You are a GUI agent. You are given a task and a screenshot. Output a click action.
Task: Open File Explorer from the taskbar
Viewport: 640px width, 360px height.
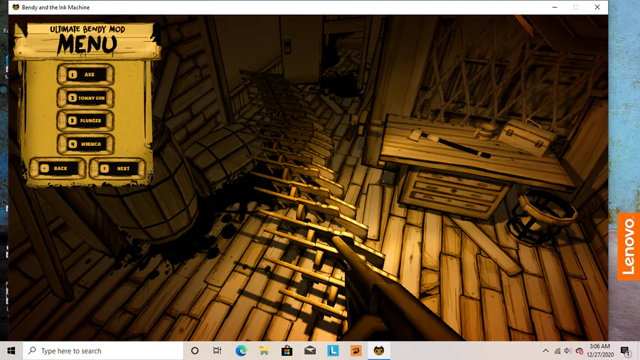(x=264, y=351)
